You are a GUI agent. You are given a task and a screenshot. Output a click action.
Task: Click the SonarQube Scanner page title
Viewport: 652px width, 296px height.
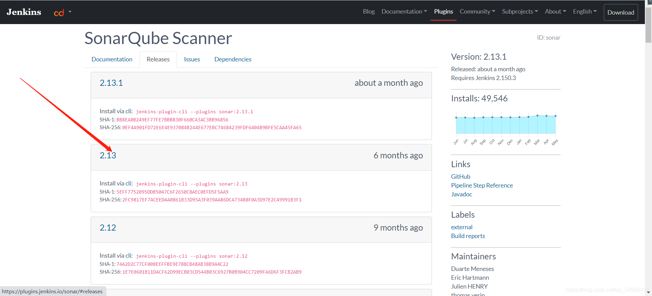click(x=158, y=38)
